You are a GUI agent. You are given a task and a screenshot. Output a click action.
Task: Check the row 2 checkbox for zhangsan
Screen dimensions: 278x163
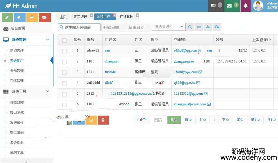tap(64, 62)
